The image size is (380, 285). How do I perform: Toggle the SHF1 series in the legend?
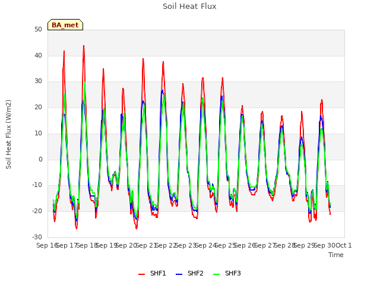152,273
